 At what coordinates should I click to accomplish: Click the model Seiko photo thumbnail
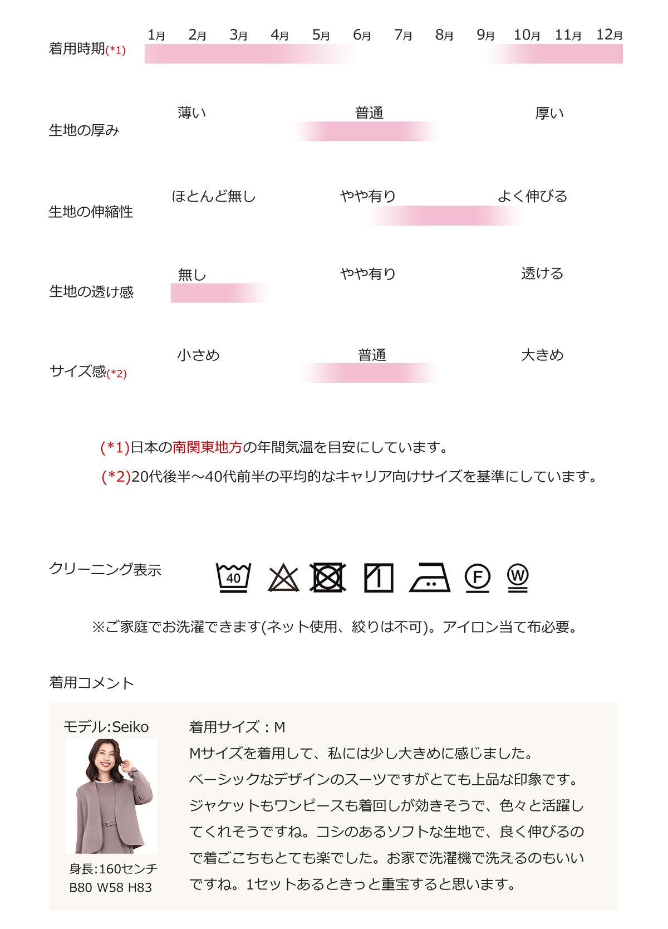(x=111, y=796)
